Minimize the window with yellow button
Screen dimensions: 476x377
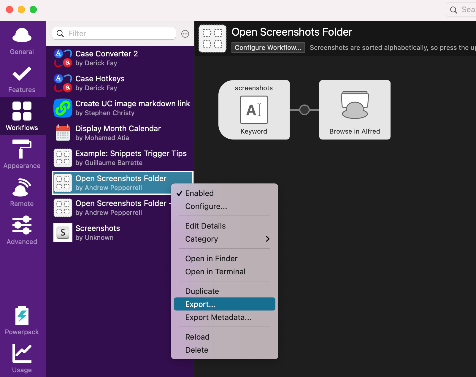click(x=21, y=9)
